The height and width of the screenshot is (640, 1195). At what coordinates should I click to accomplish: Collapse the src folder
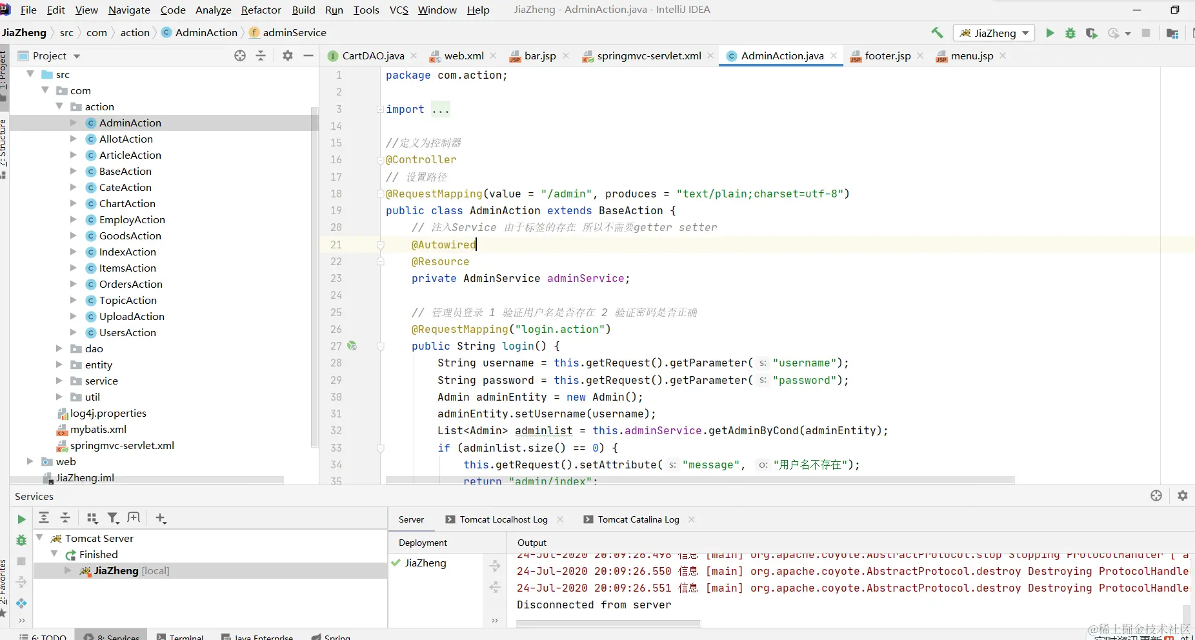[30, 74]
